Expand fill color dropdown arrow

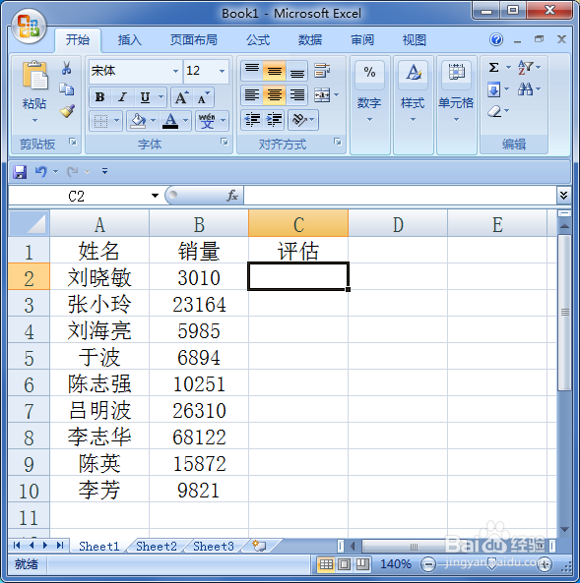[153, 121]
